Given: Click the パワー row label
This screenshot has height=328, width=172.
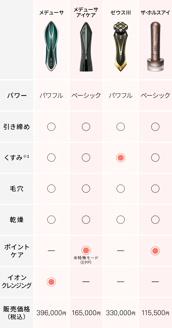Looking at the screenshot, I should pos(17,96).
